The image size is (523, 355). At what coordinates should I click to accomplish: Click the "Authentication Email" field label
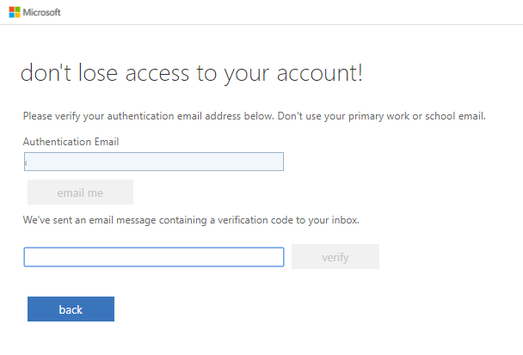71,142
